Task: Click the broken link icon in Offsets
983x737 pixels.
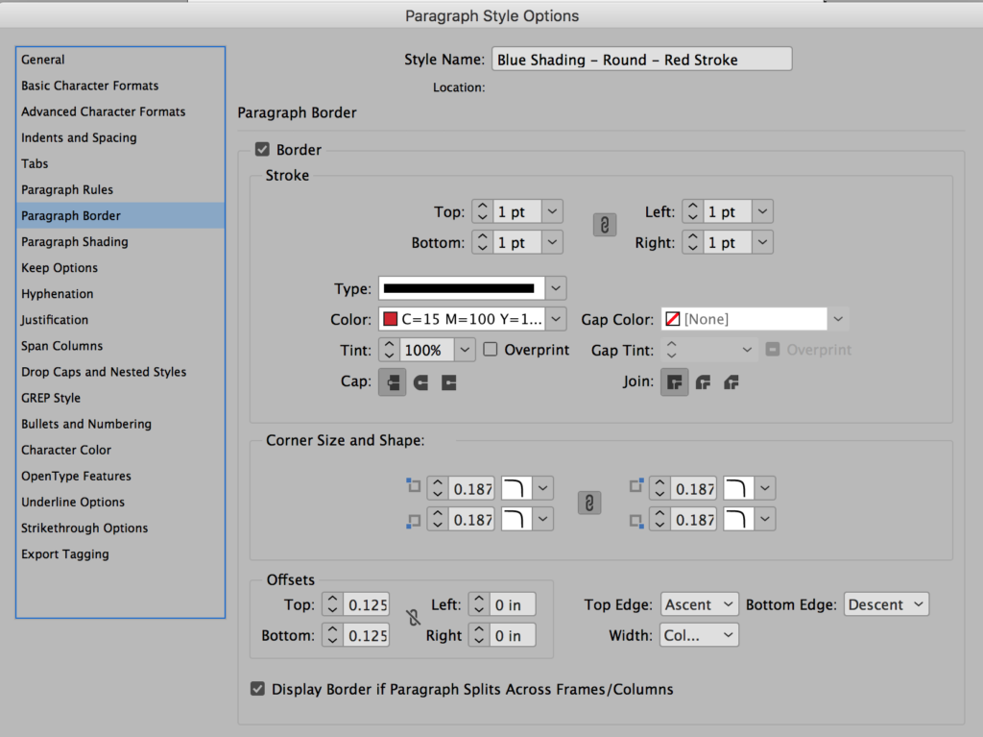Action: coord(414,620)
